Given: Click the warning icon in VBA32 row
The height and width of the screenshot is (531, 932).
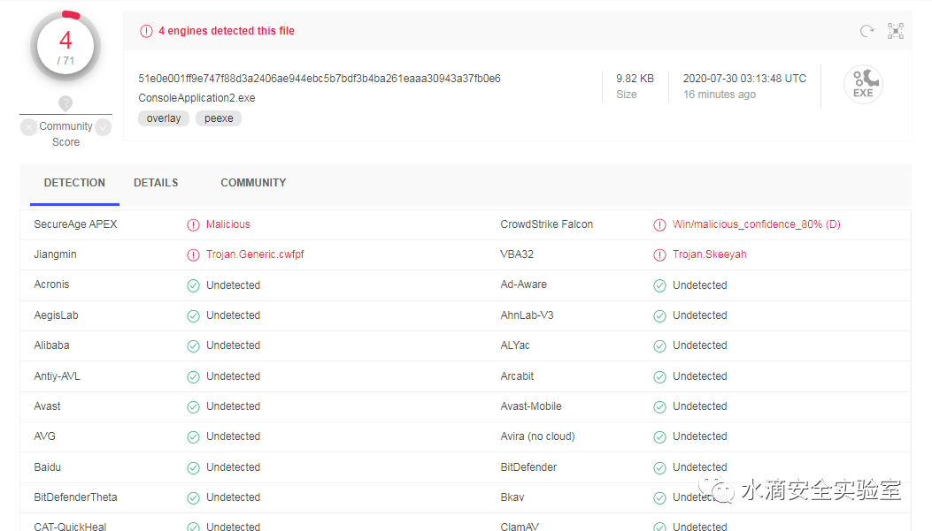Looking at the screenshot, I should [x=659, y=255].
